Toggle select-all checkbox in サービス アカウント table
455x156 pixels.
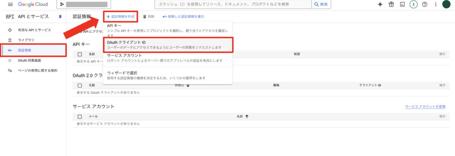click(80, 117)
